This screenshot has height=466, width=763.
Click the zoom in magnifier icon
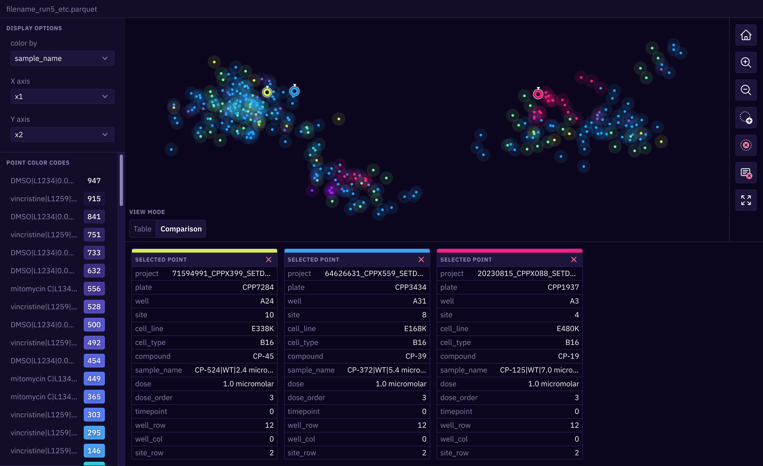coord(746,62)
